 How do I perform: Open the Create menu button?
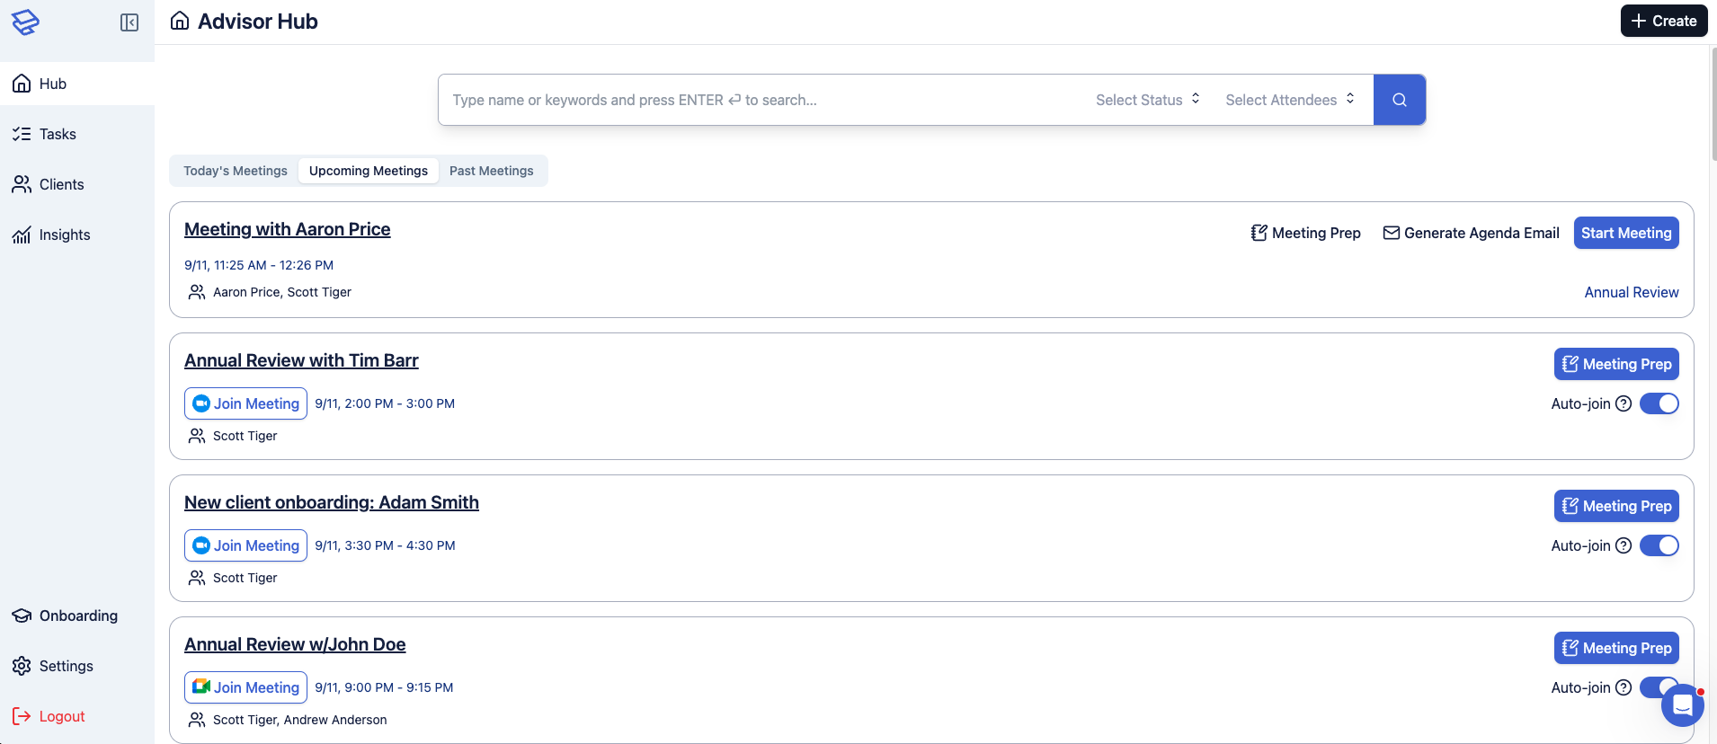pos(1663,21)
